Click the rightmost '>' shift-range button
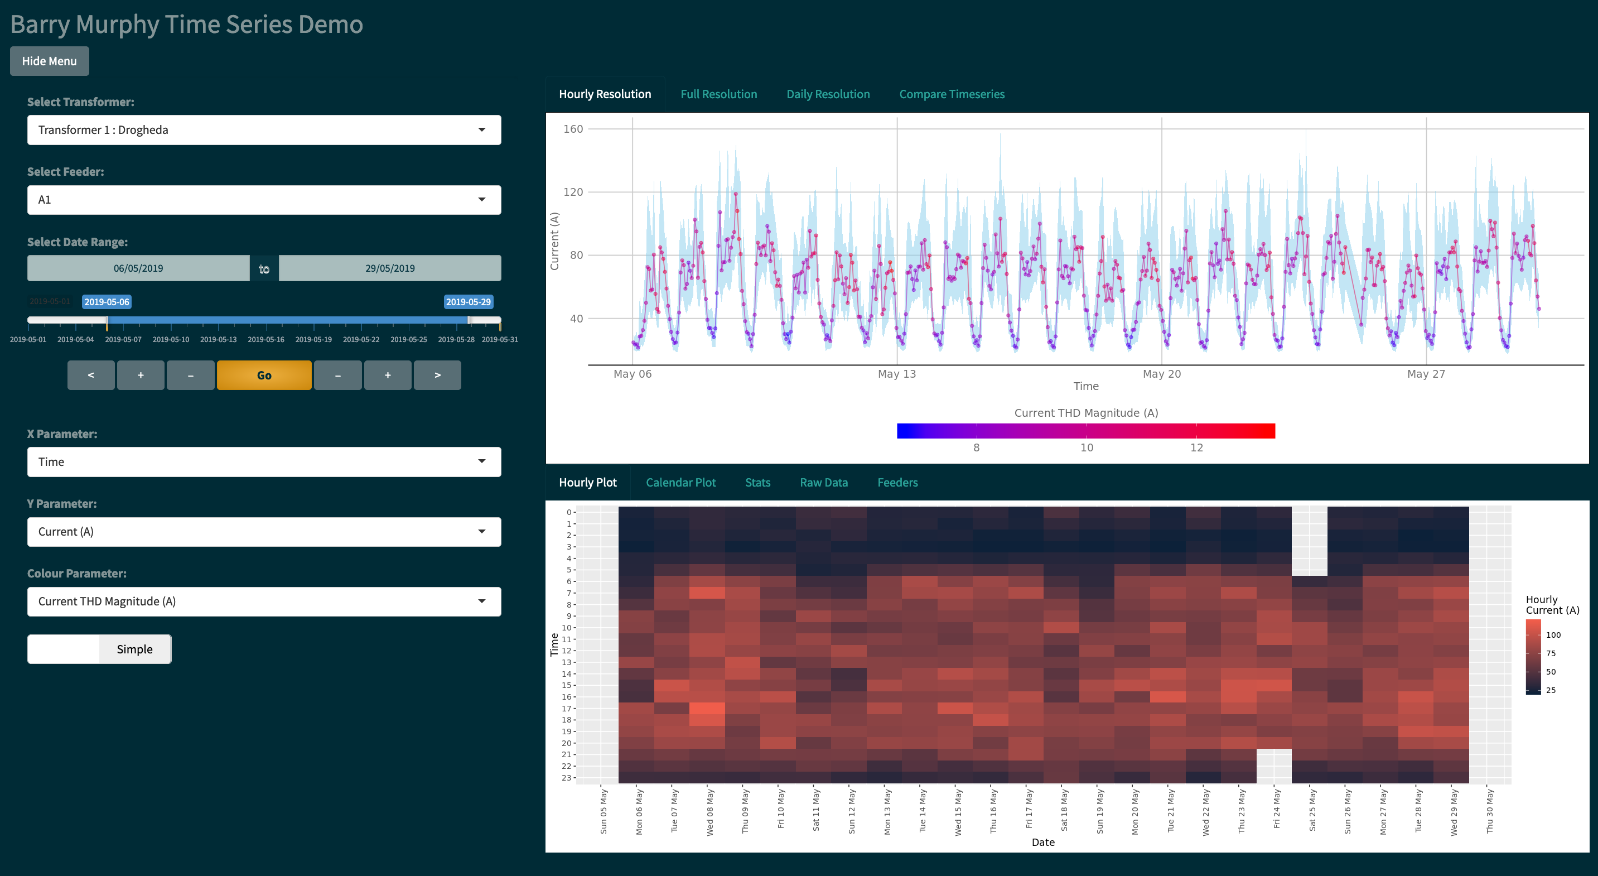Viewport: 1598px width, 876px height. point(437,376)
